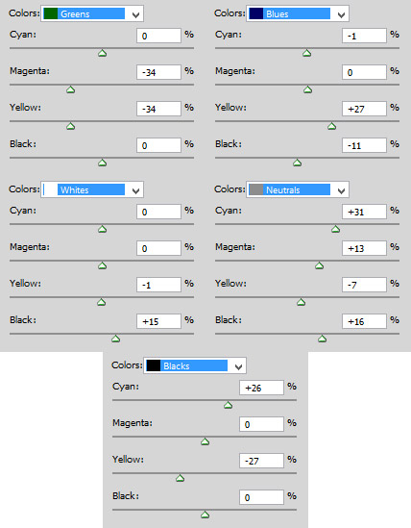Click the Greens Magenta value field showing -34
This screenshot has width=411, height=528.
click(158, 72)
